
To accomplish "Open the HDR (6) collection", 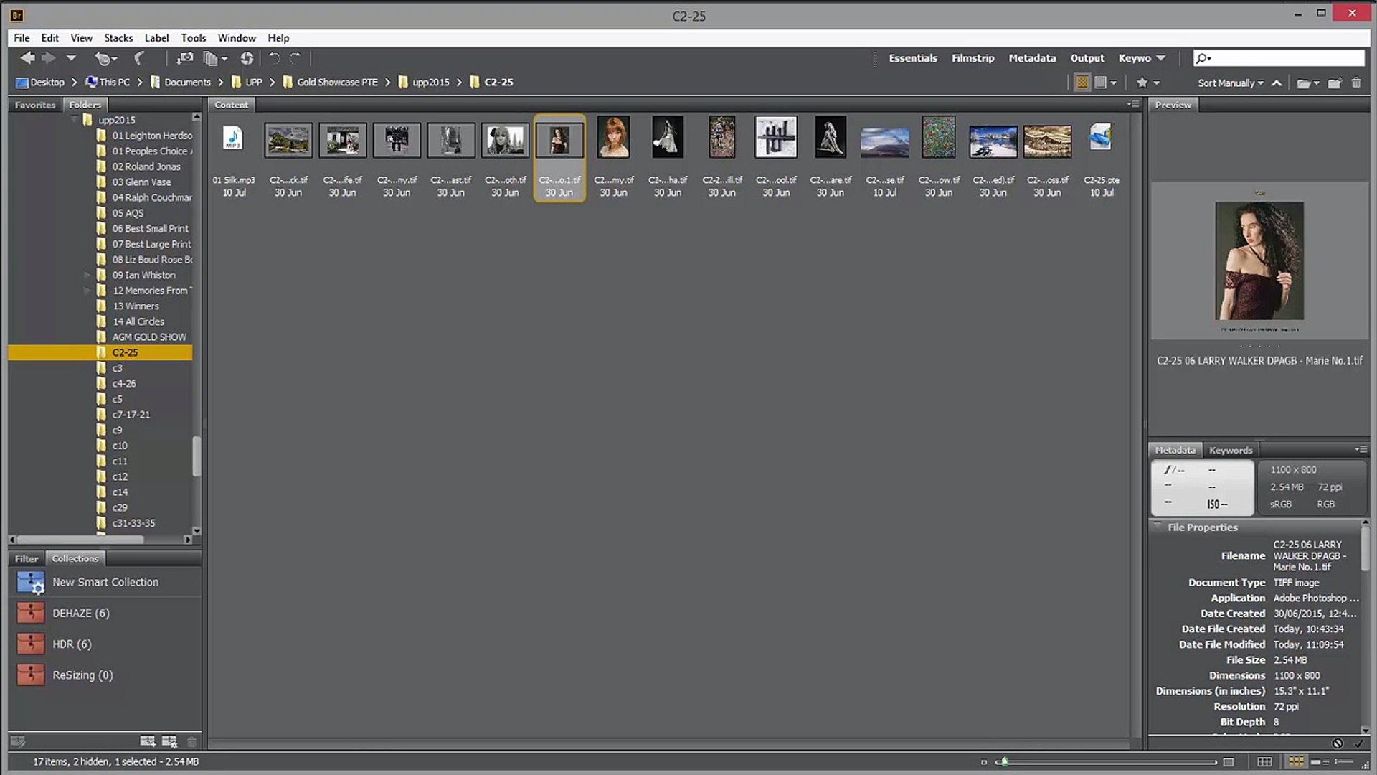I will coord(72,644).
